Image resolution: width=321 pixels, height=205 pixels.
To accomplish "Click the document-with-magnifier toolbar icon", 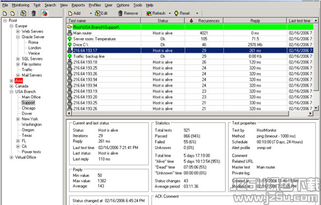I will click(x=23, y=13).
